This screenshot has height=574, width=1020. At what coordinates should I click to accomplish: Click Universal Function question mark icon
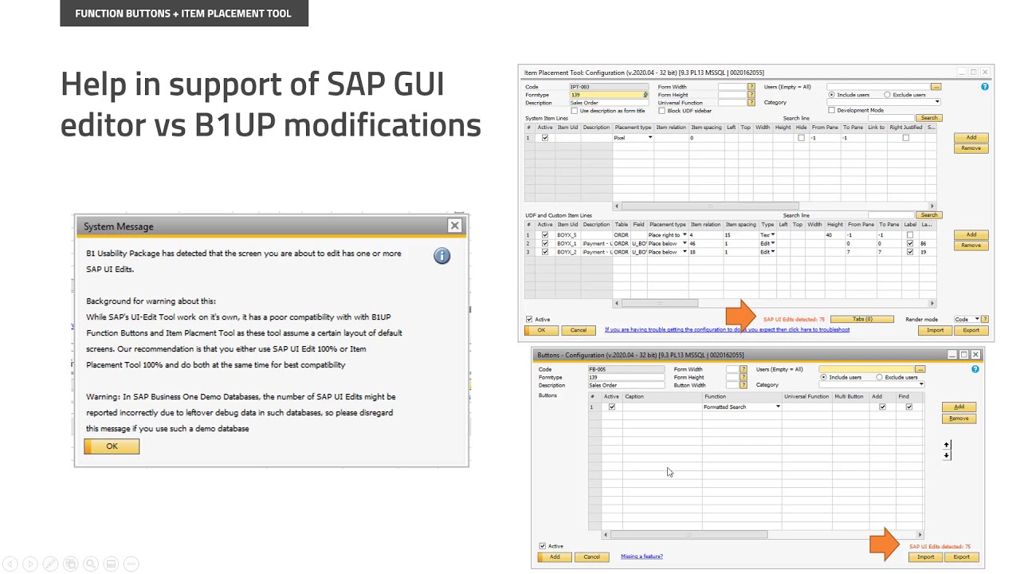click(751, 103)
